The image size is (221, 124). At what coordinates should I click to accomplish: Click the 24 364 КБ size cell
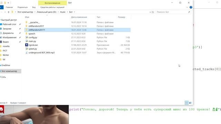pos(125,45)
